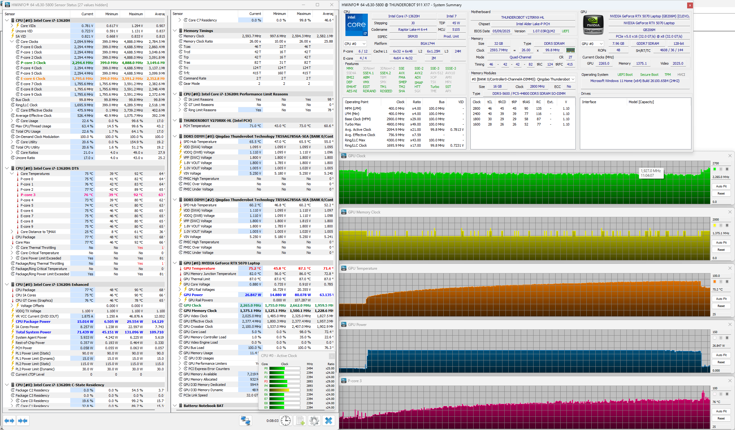Open the memory module BANK 0 dropdown

pos(523,79)
